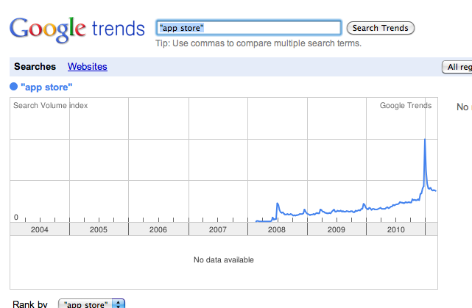Click the "app store" legend label

click(x=46, y=87)
